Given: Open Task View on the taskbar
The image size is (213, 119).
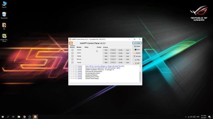Looking at the screenshot, I should tap(13, 117).
